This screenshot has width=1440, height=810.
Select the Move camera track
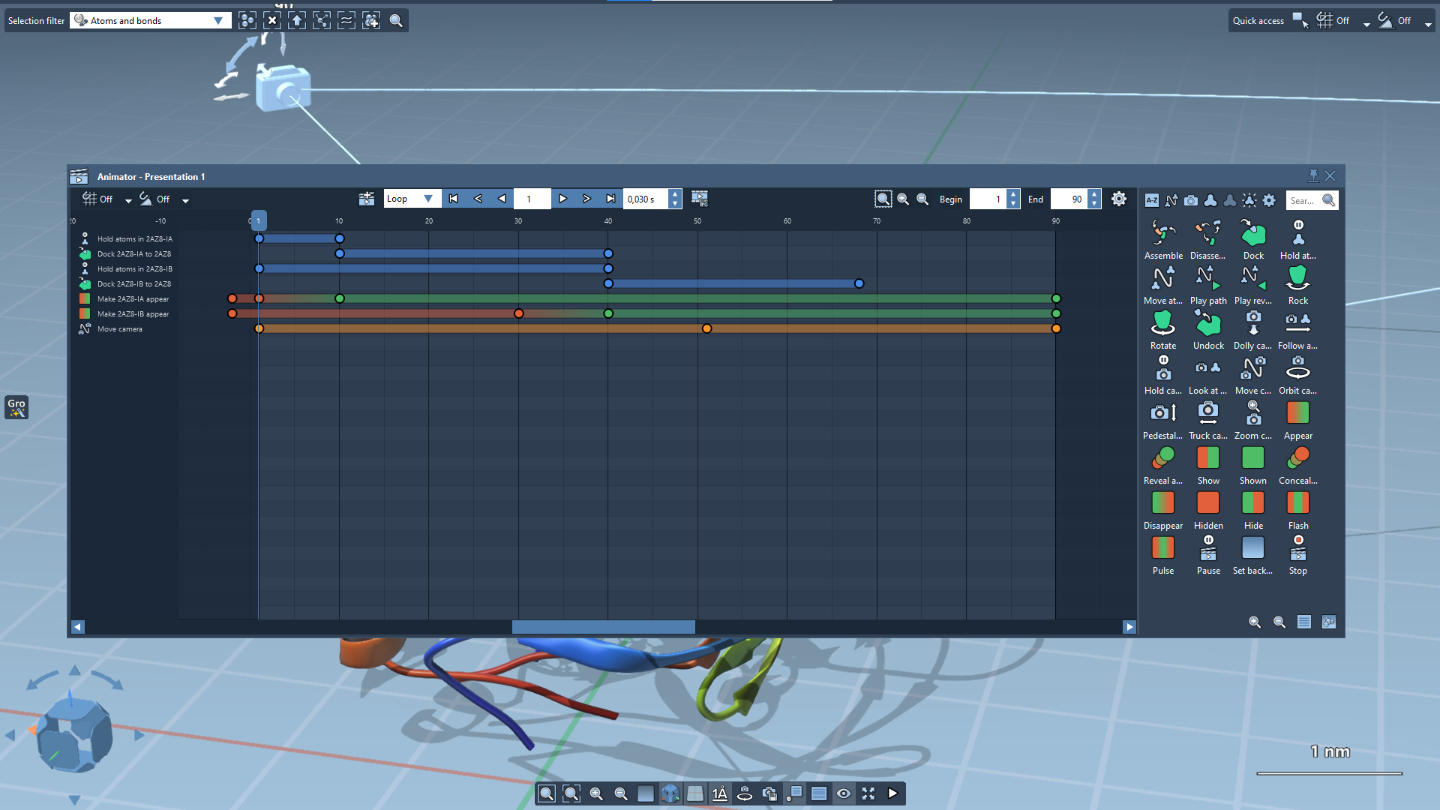pos(119,329)
